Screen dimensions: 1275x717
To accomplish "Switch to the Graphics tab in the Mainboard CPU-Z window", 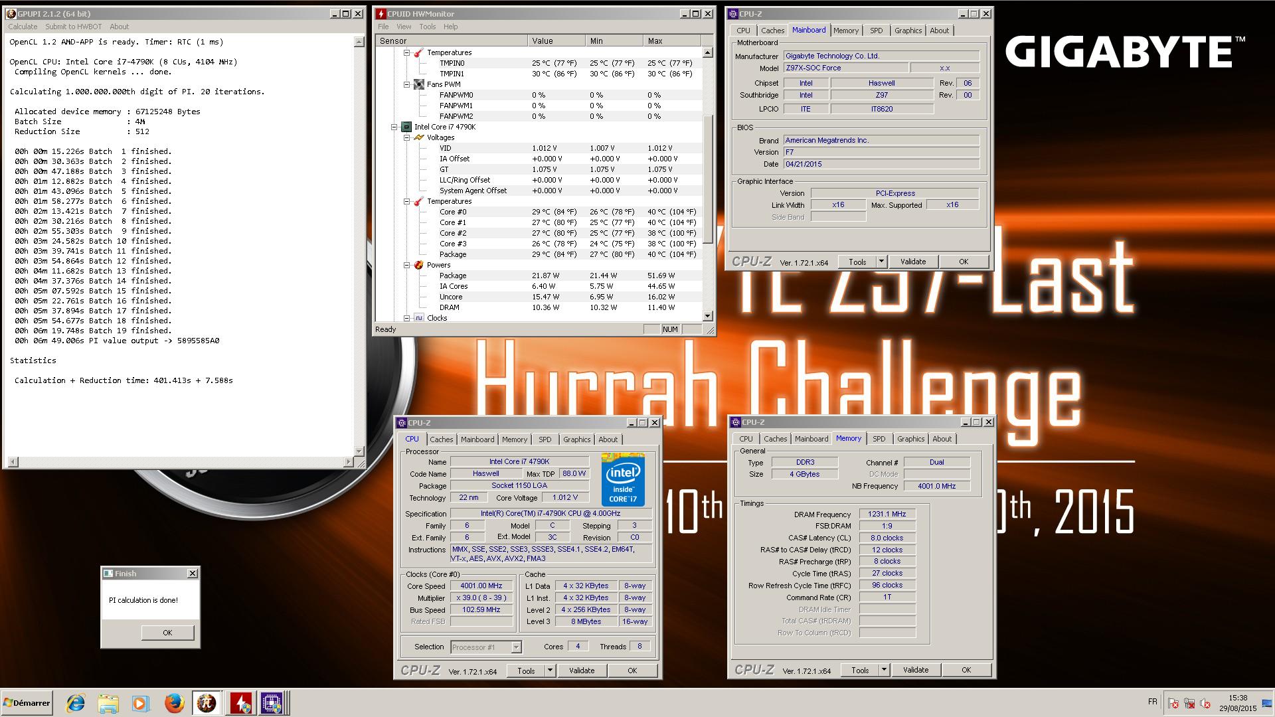I will (908, 31).
